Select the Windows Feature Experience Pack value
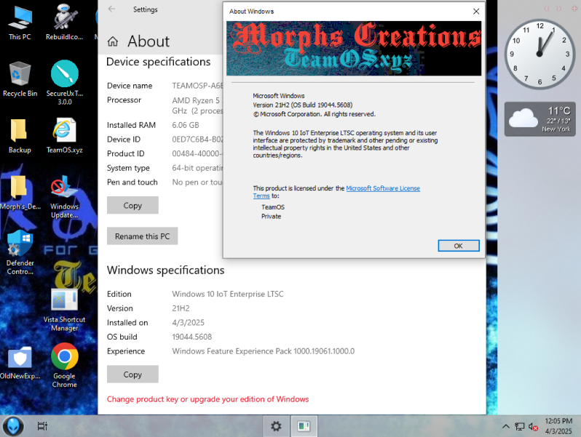Viewport: 581px width, 437px height. point(263,351)
